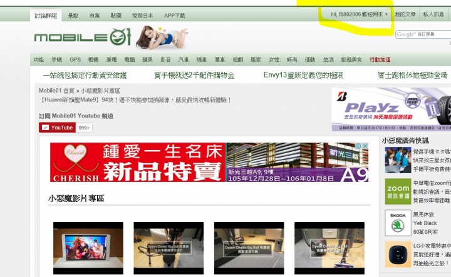Close the Cherish ad with X icon
This screenshot has width=451, height=277.
point(365,146)
